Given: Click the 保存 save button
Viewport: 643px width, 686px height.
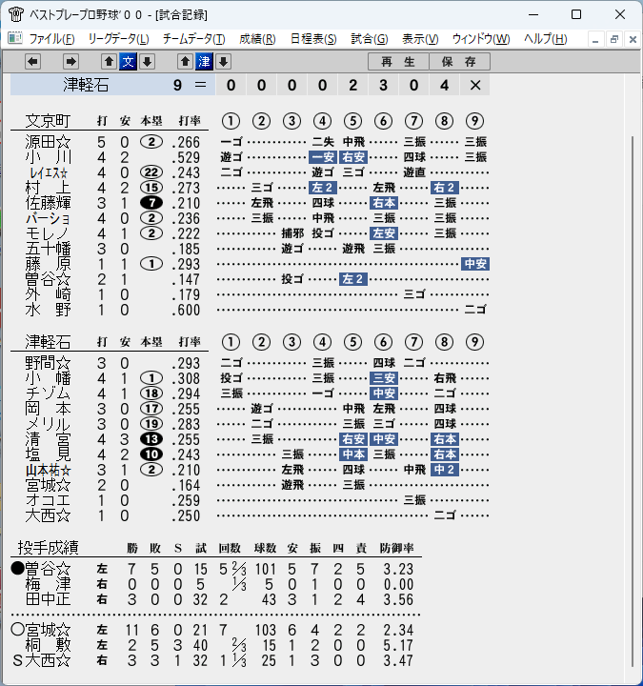Looking at the screenshot, I should pos(459,62).
